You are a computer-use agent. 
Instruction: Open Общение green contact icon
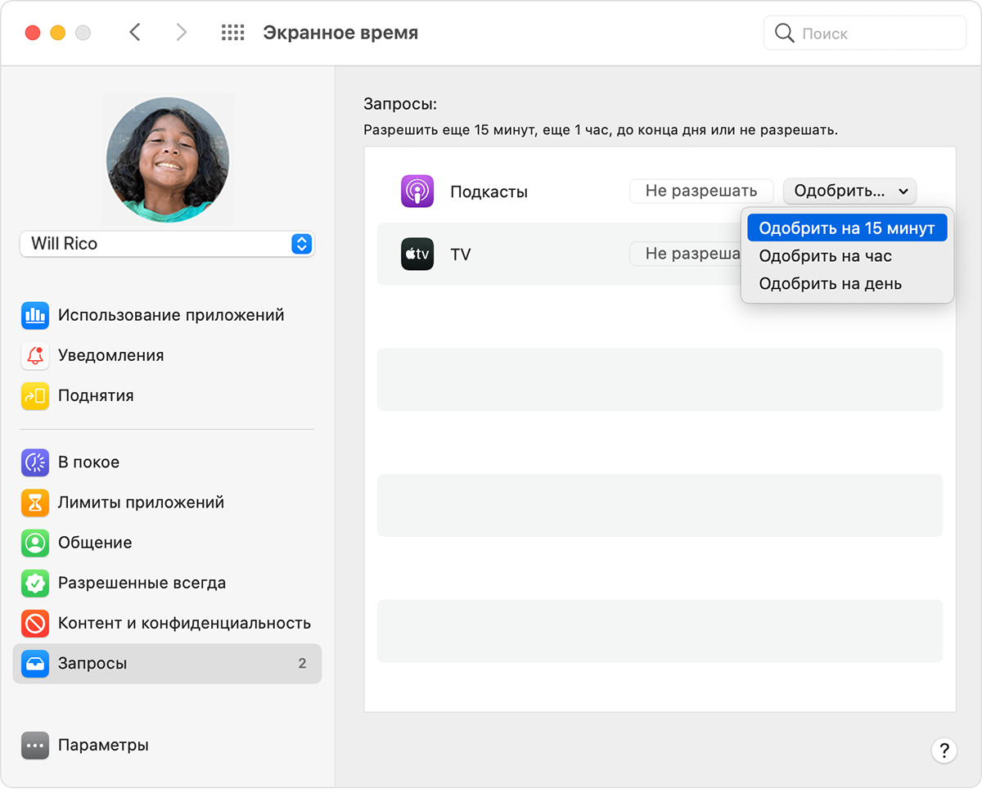coord(35,543)
